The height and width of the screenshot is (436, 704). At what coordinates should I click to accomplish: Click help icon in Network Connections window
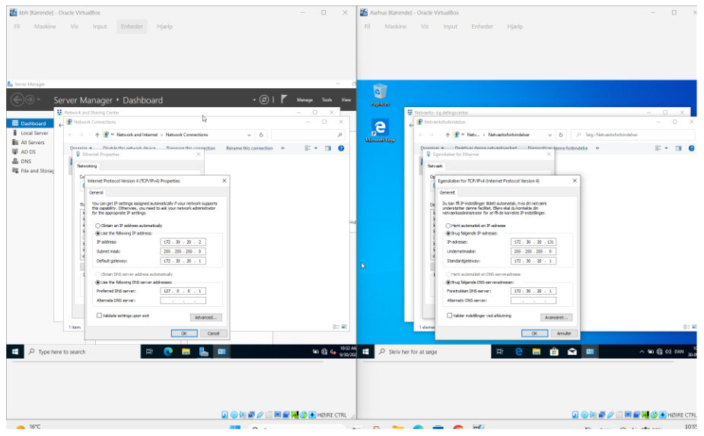click(x=341, y=148)
